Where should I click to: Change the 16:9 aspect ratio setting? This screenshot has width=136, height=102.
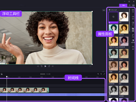point(104,10)
